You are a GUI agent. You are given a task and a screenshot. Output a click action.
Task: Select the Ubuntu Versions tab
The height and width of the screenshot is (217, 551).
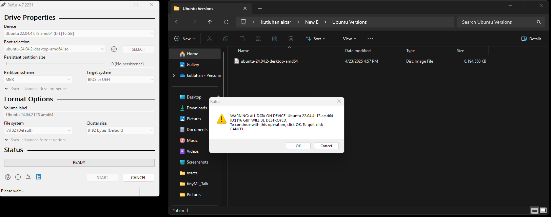198,9
